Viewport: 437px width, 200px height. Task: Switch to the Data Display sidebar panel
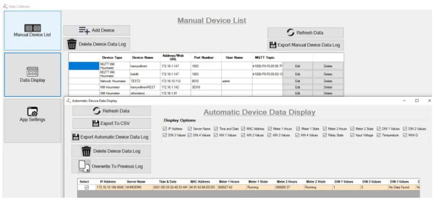(x=32, y=75)
